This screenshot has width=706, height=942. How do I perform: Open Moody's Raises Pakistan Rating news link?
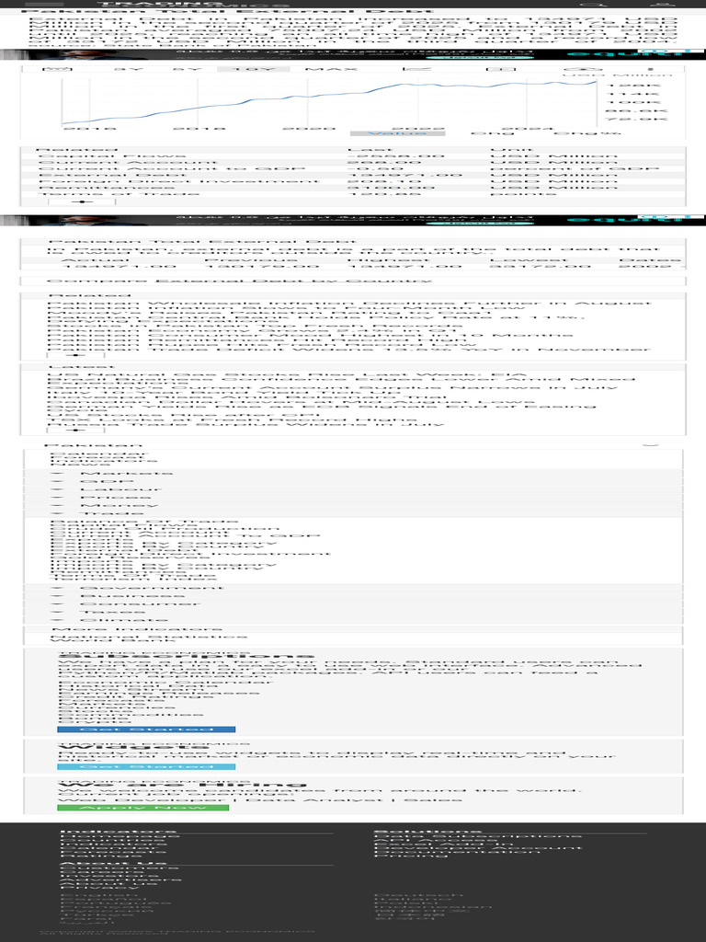pyautogui.click(x=269, y=313)
